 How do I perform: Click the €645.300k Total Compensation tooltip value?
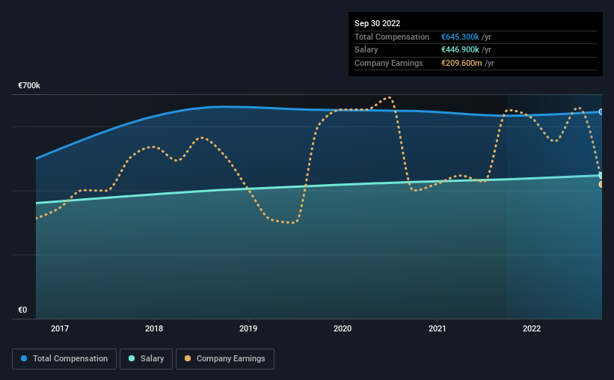460,37
